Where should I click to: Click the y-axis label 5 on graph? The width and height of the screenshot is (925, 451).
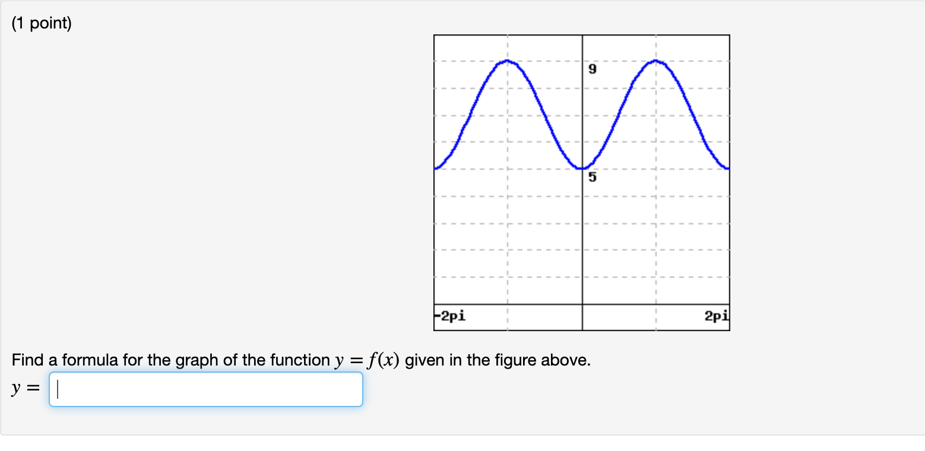click(x=591, y=177)
